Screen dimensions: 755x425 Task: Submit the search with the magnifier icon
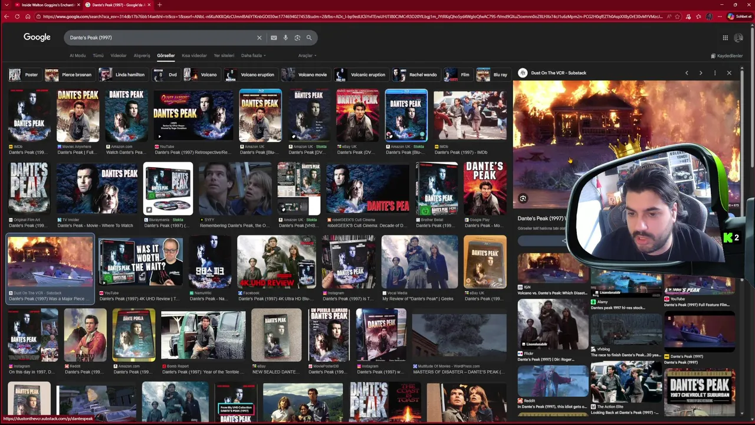tap(308, 38)
